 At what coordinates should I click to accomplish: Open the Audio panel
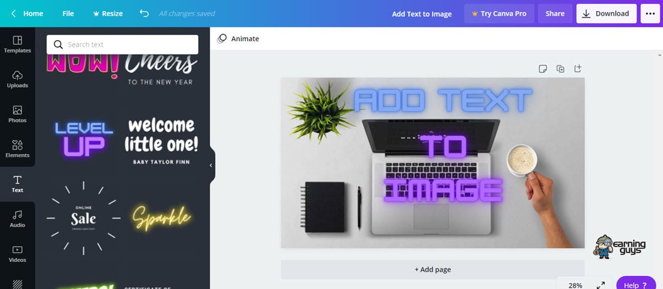click(x=17, y=219)
